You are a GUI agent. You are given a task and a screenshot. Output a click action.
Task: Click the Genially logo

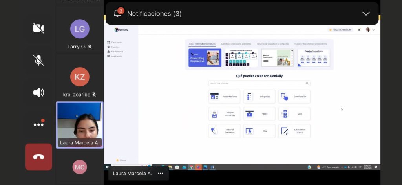coord(122,30)
